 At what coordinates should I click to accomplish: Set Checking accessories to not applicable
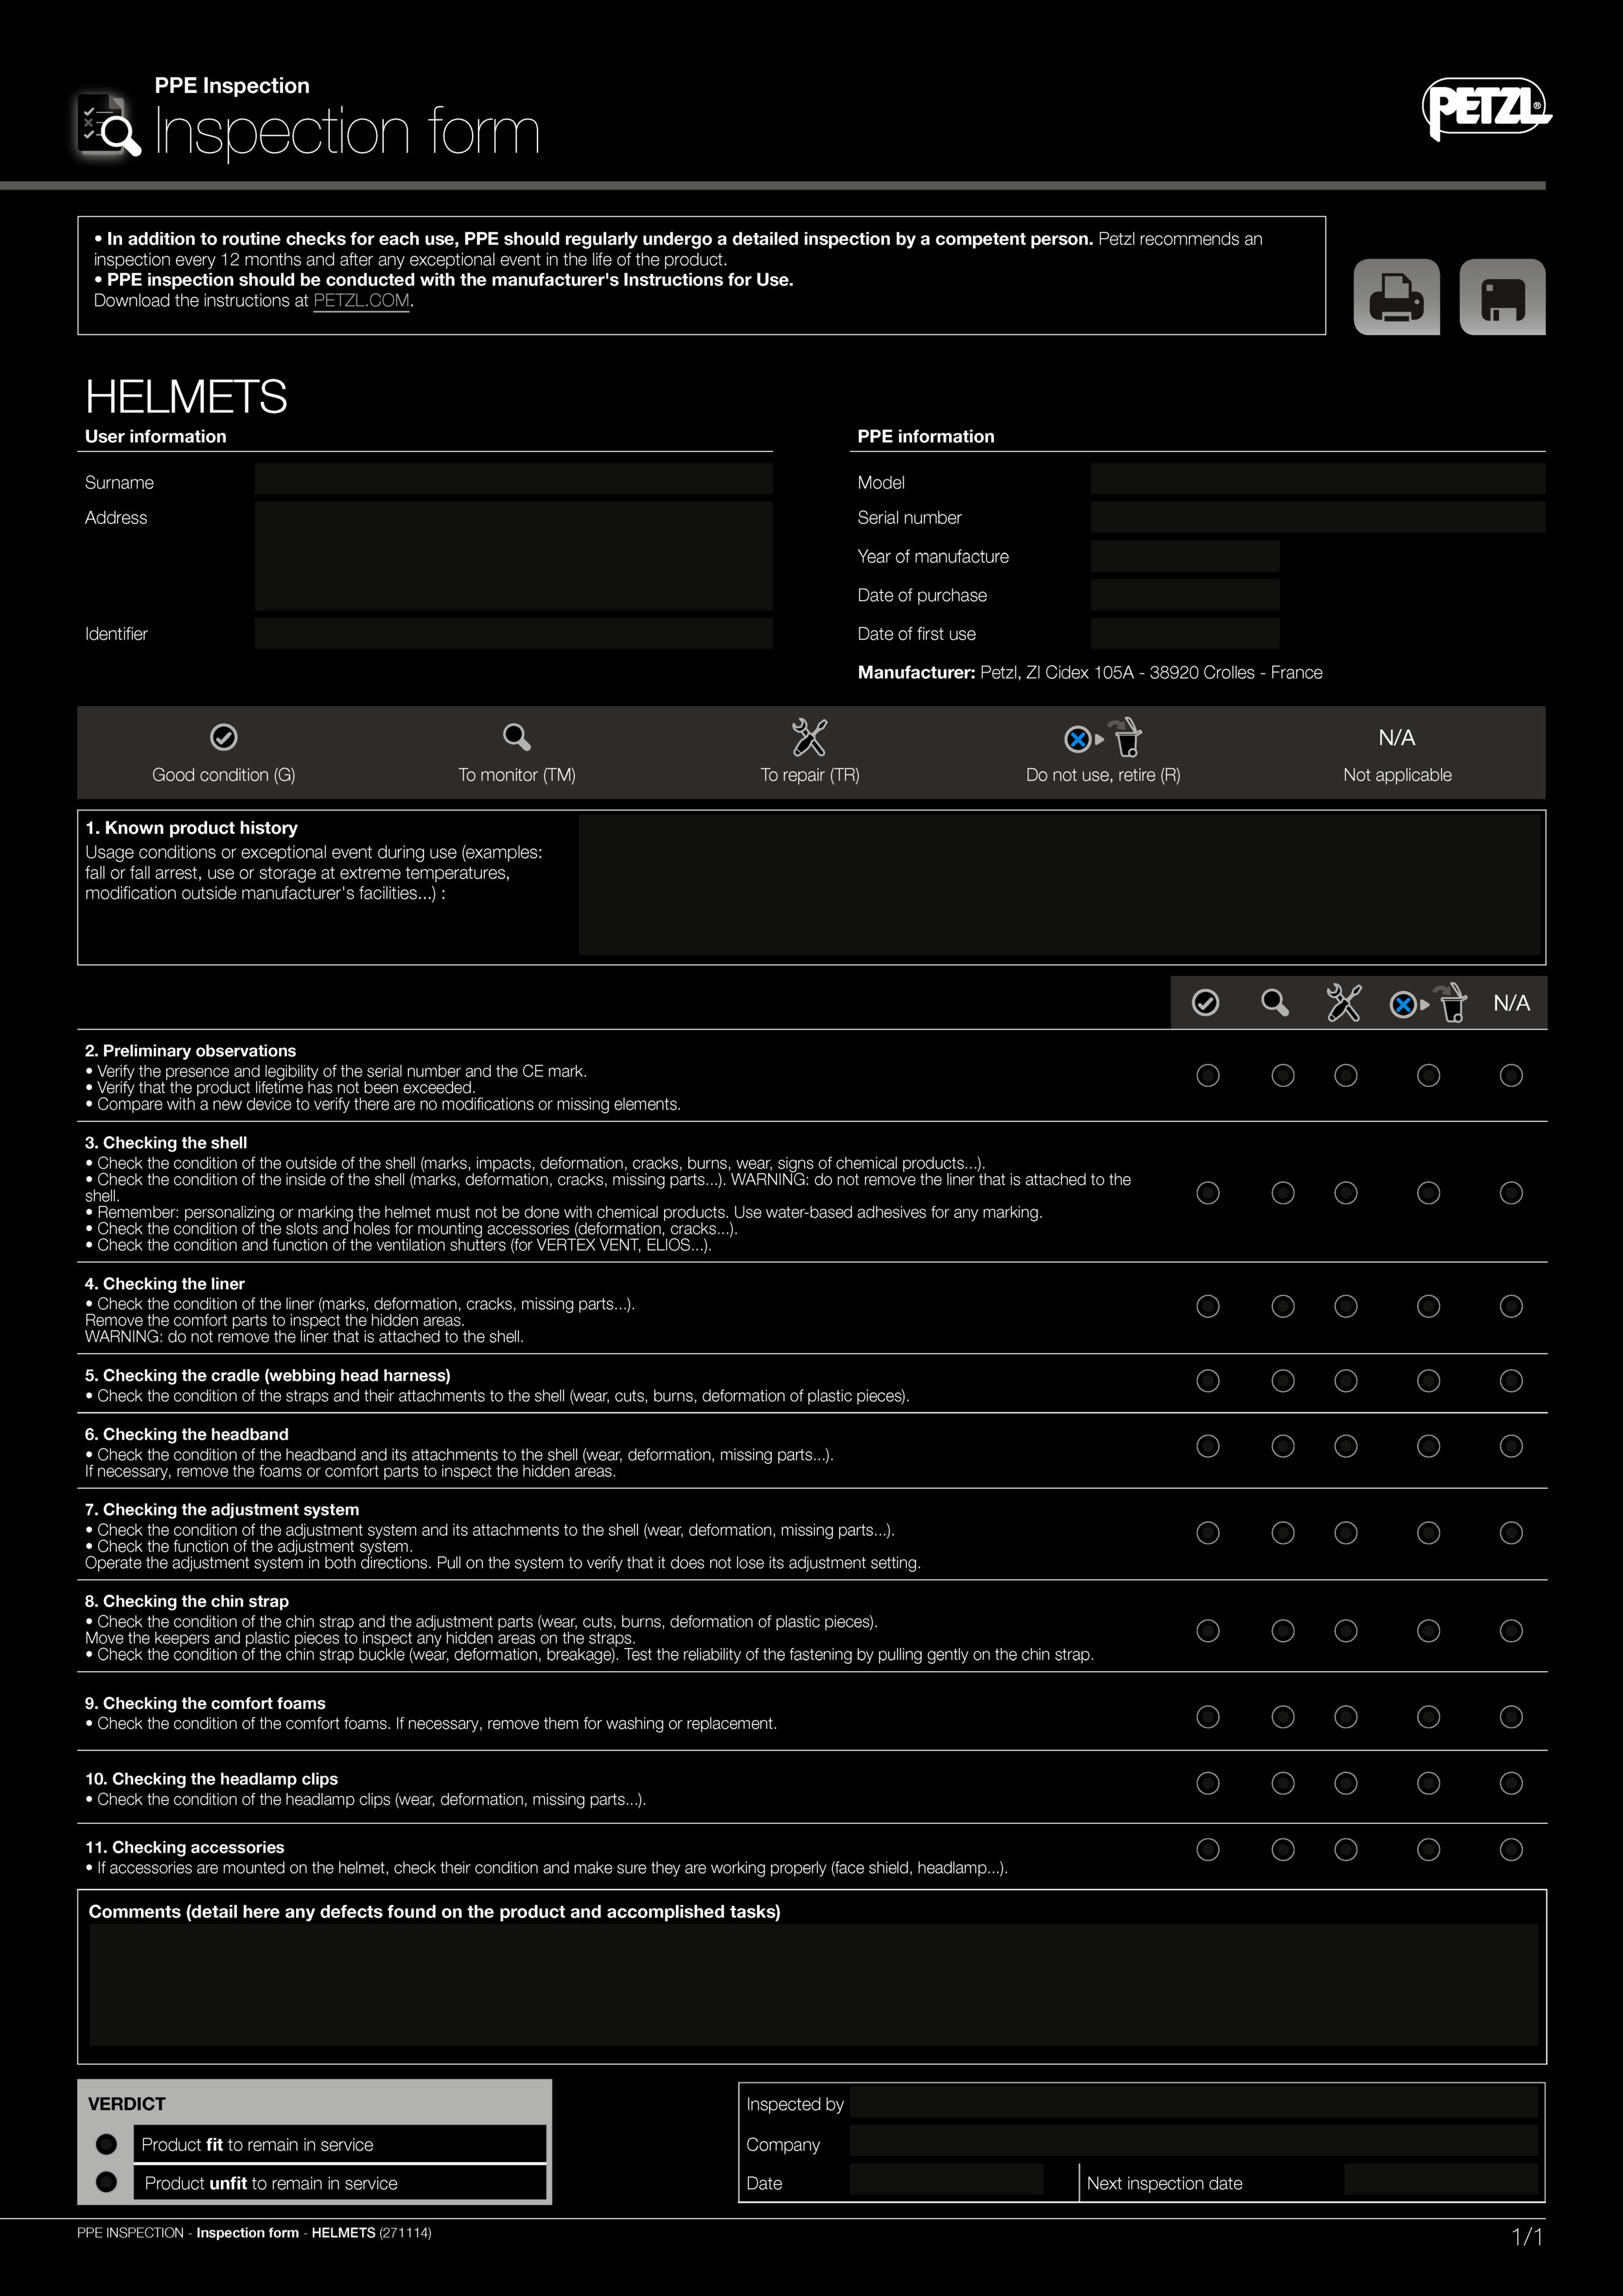[x=1511, y=1850]
